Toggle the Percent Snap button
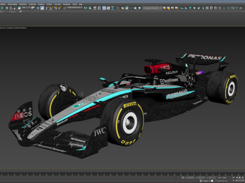 [x=56, y=8]
